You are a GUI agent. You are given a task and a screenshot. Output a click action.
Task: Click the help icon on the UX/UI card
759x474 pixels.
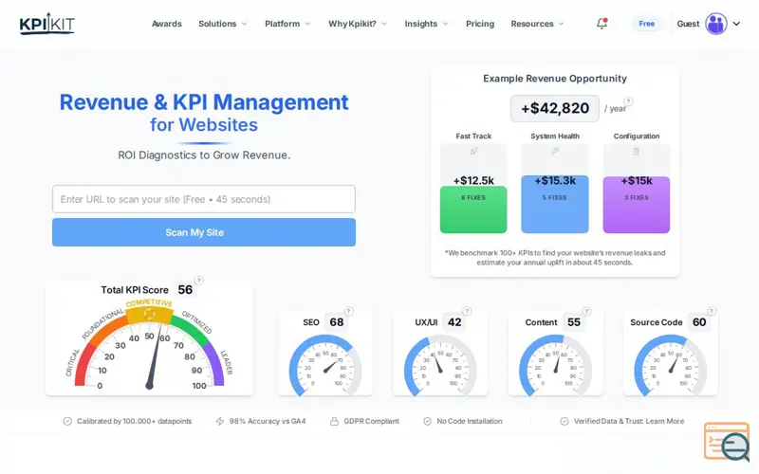(x=467, y=311)
